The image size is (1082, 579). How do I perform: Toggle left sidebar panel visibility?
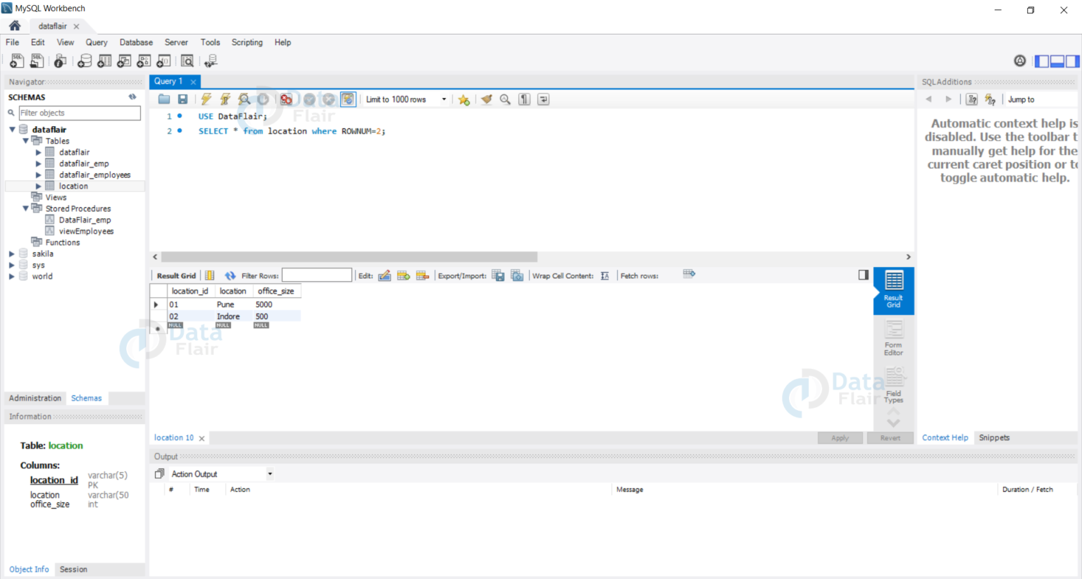(1042, 61)
